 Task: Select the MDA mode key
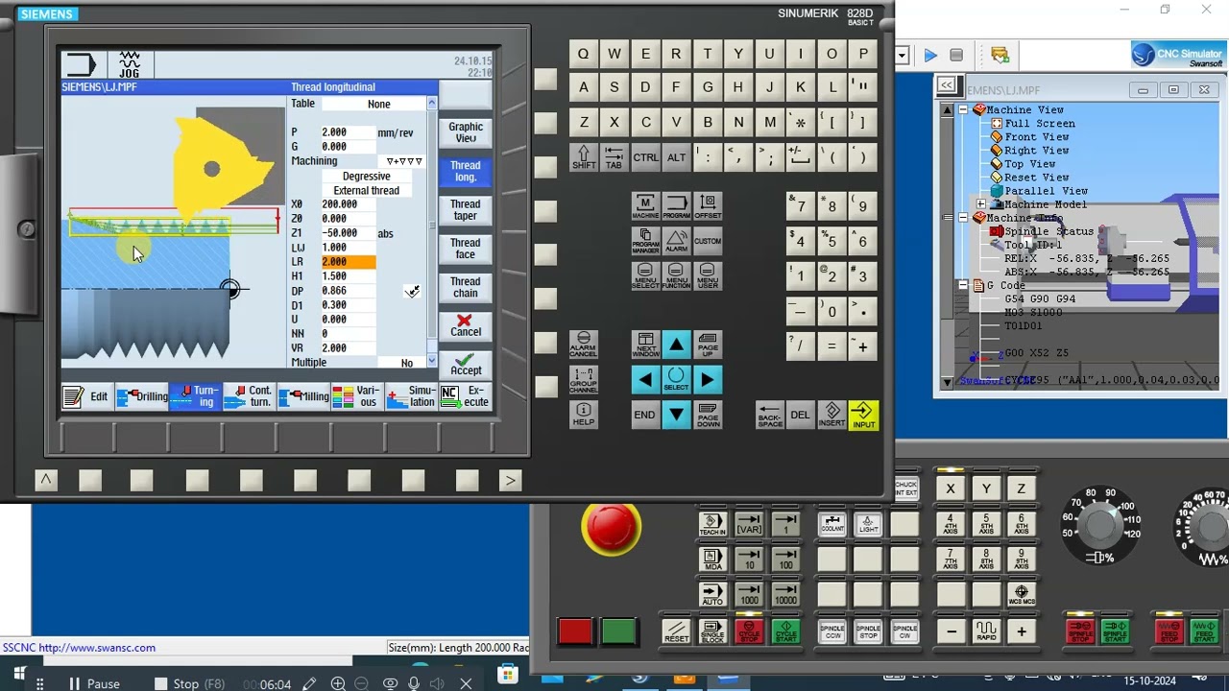coord(712,560)
